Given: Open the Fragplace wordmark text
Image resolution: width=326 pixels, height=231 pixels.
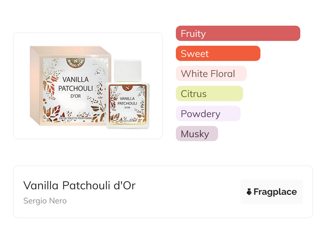Looking at the screenshot, I should 275,192.
